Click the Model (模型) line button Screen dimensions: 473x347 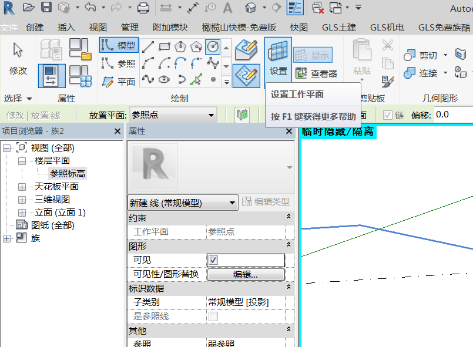point(119,45)
